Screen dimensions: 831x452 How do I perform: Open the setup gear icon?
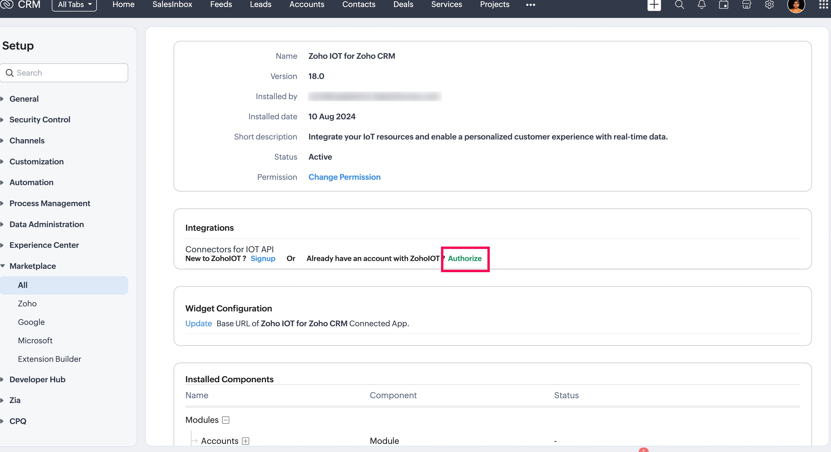pos(769,4)
